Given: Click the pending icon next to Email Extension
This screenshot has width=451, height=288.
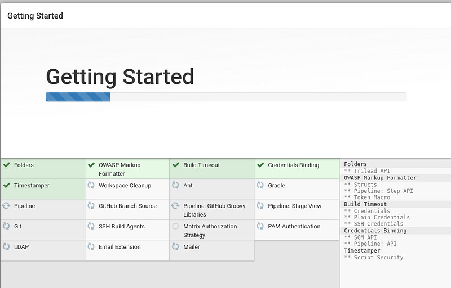Looking at the screenshot, I should point(91,246).
